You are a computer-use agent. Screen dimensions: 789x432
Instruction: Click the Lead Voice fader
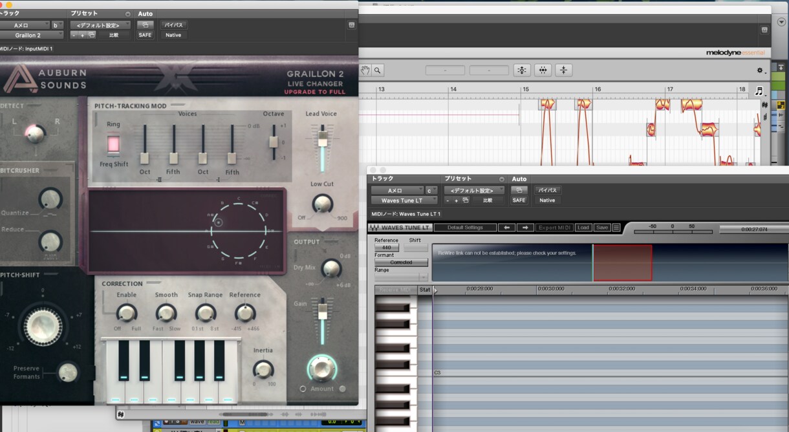pos(321,138)
